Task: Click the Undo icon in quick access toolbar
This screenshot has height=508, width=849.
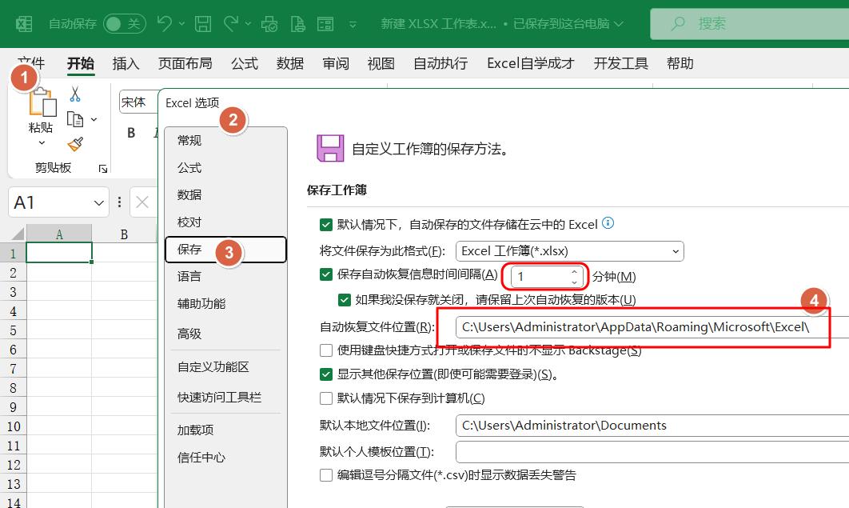Action: pos(164,23)
